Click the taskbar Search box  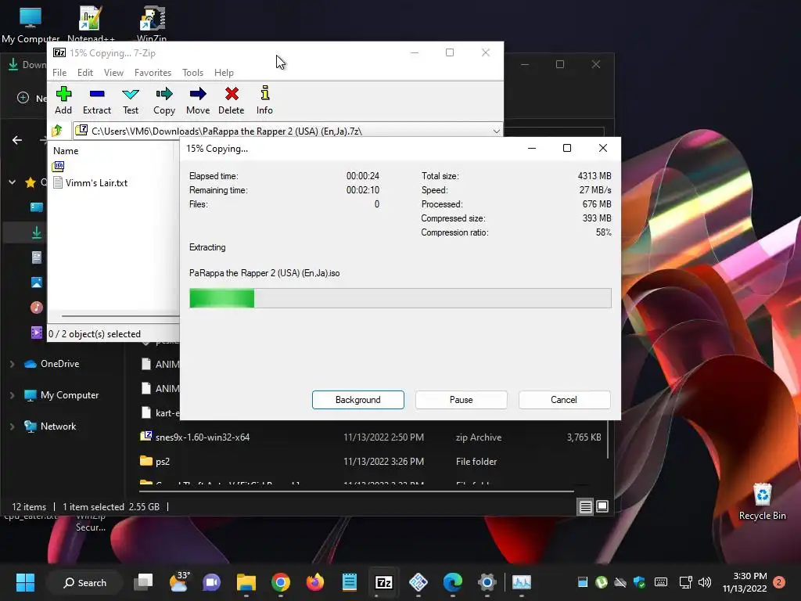tap(84, 582)
